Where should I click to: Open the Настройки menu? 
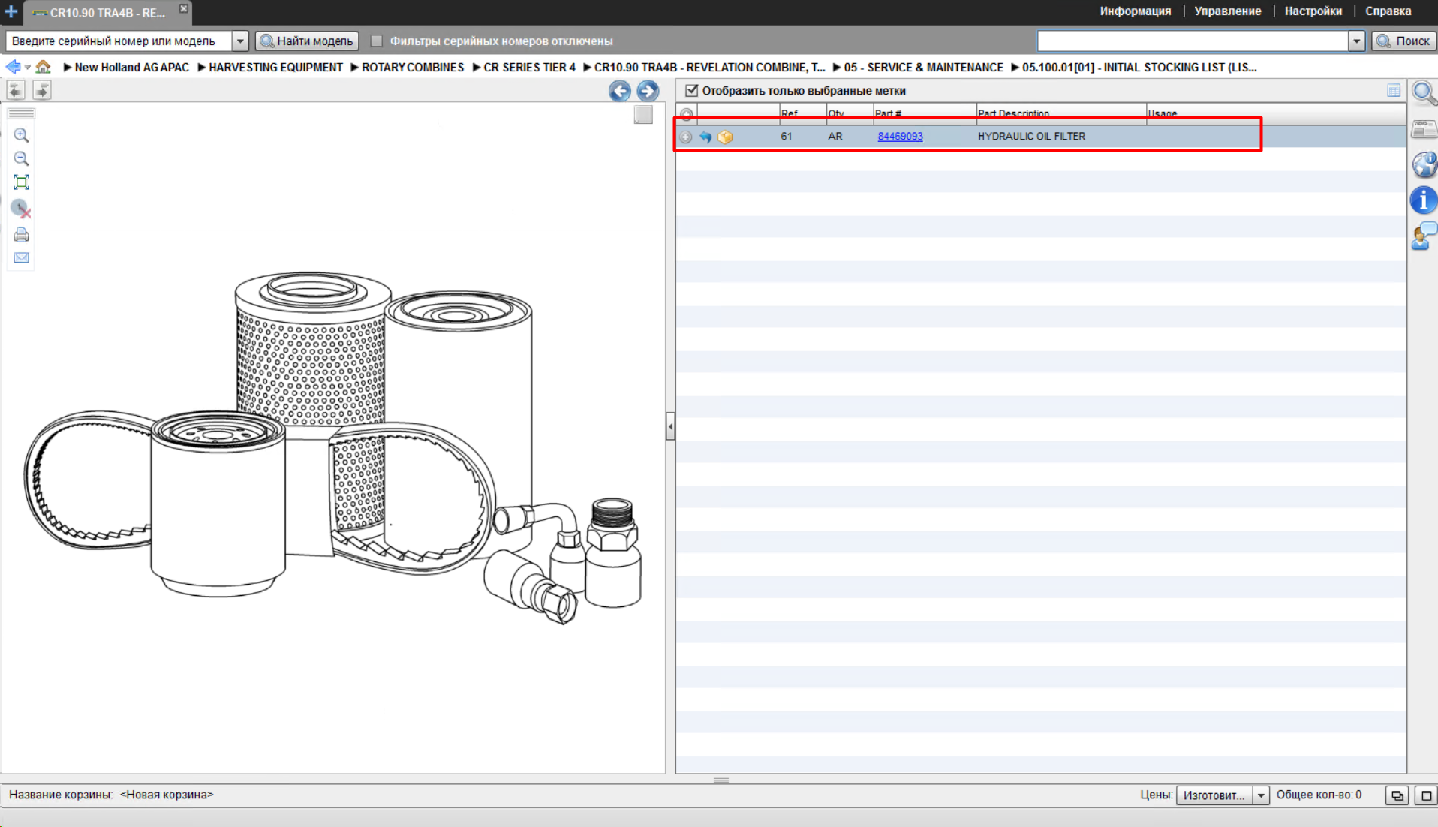click(1313, 11)
